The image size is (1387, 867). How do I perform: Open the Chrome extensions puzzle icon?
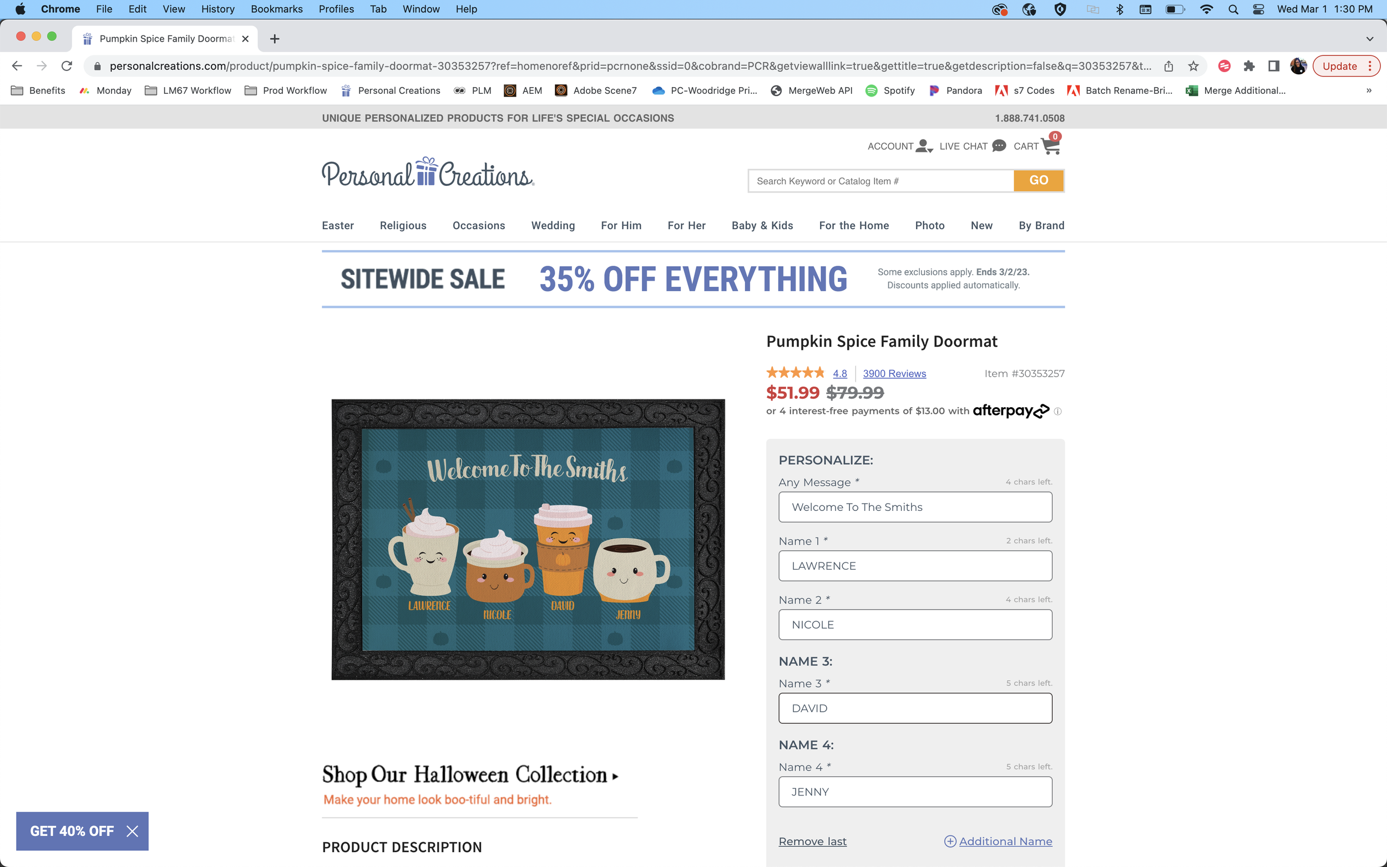tap(1249, 66)
